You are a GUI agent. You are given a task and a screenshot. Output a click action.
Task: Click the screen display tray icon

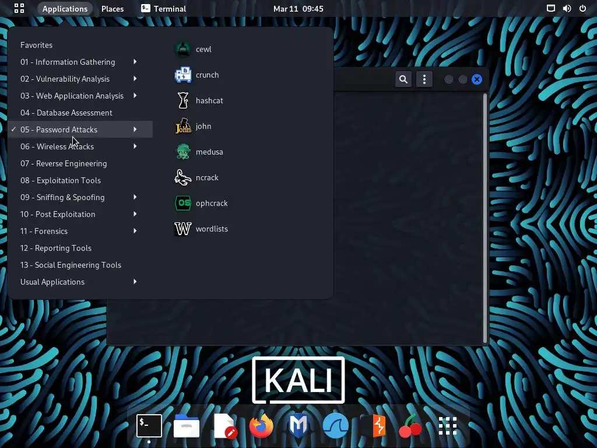tap(550, 8)
